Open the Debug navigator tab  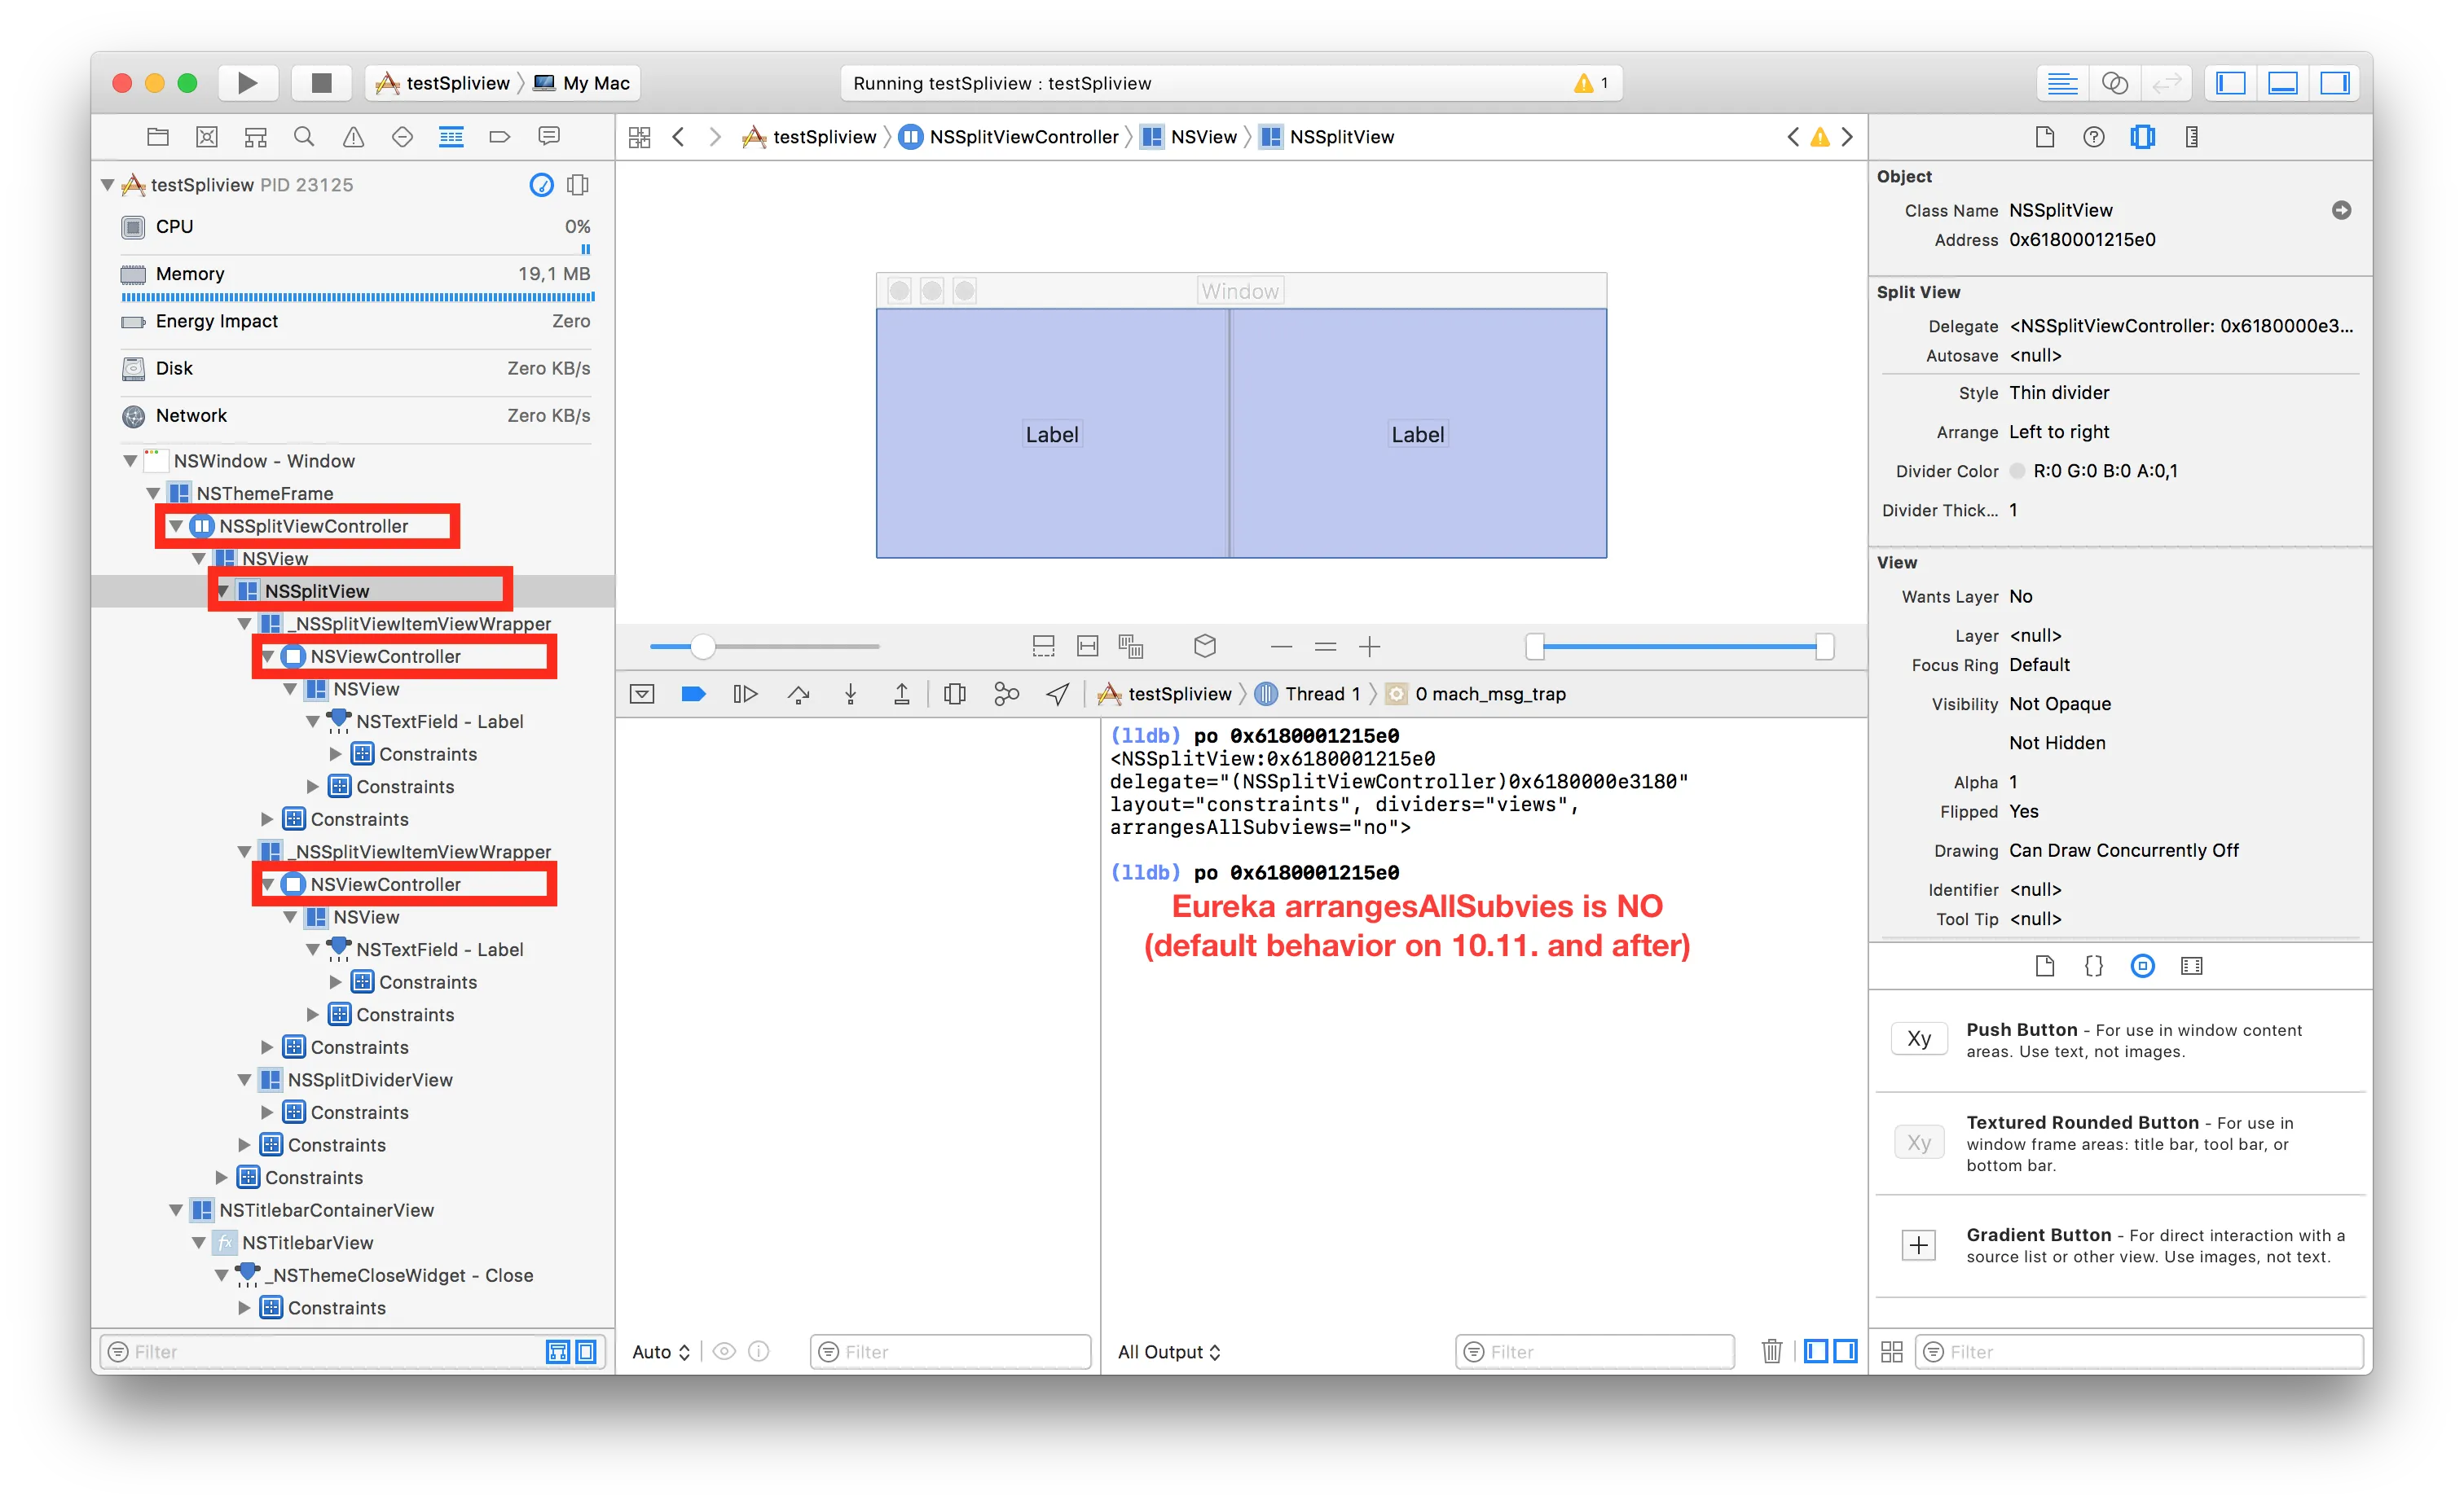coord(451,137)
